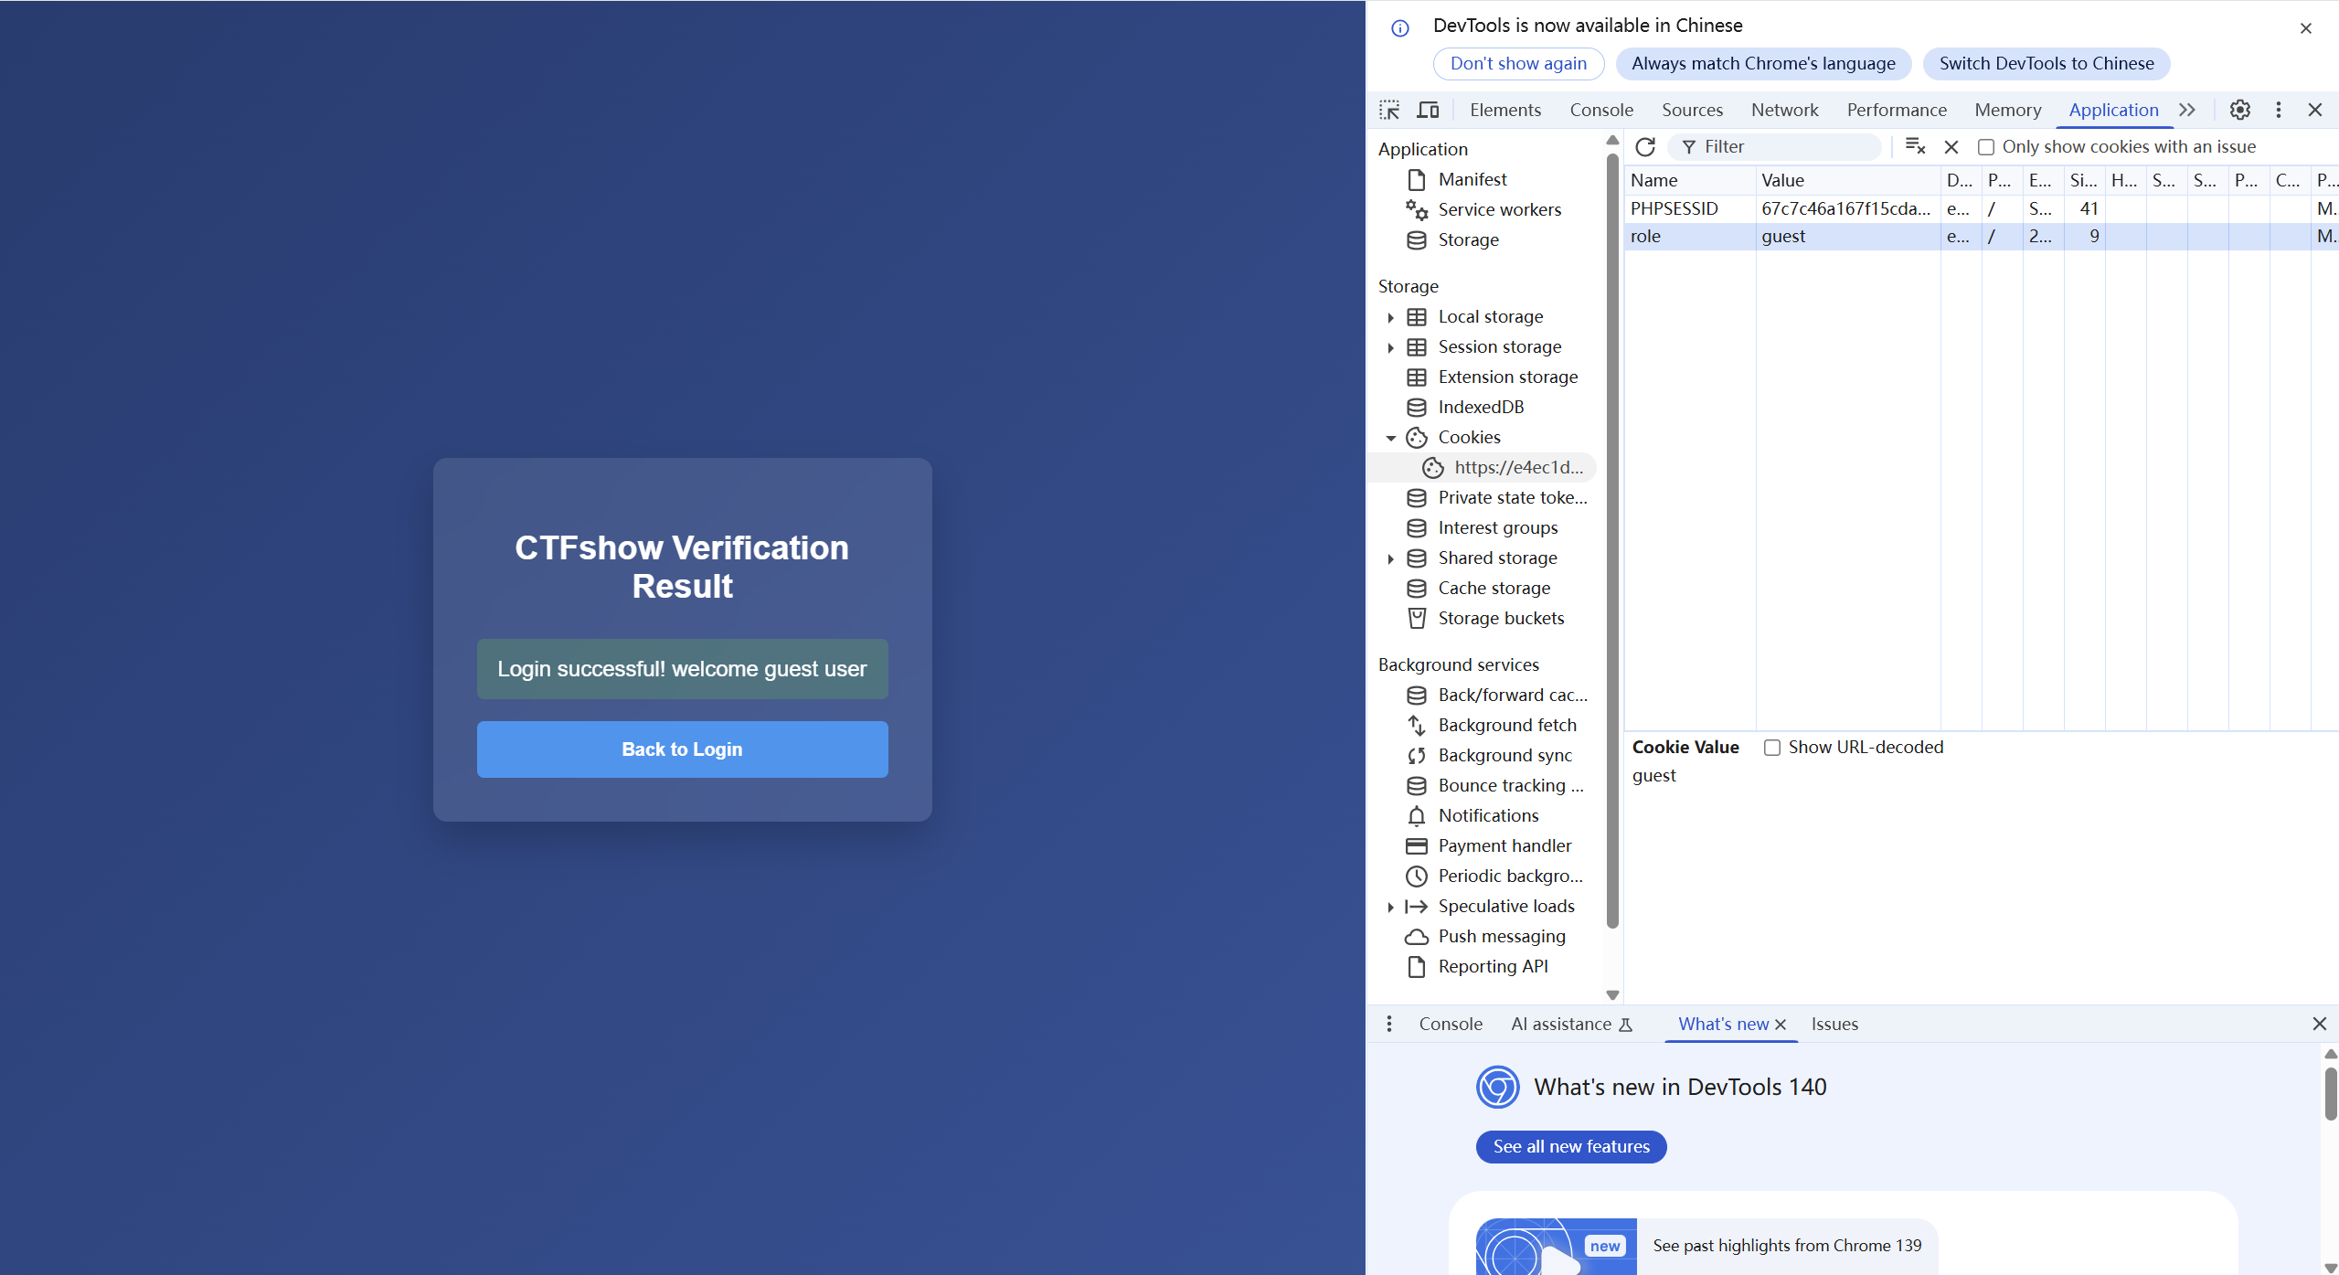Expand the Session storage tree arrow
This screenshot has width=2339, height=1275.
click(x=1390, y=348)
